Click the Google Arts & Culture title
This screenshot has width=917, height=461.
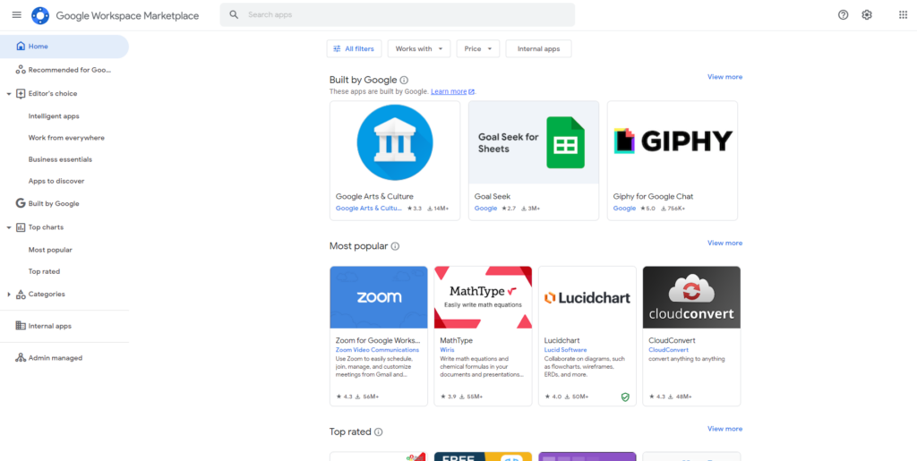click(374, 197)
